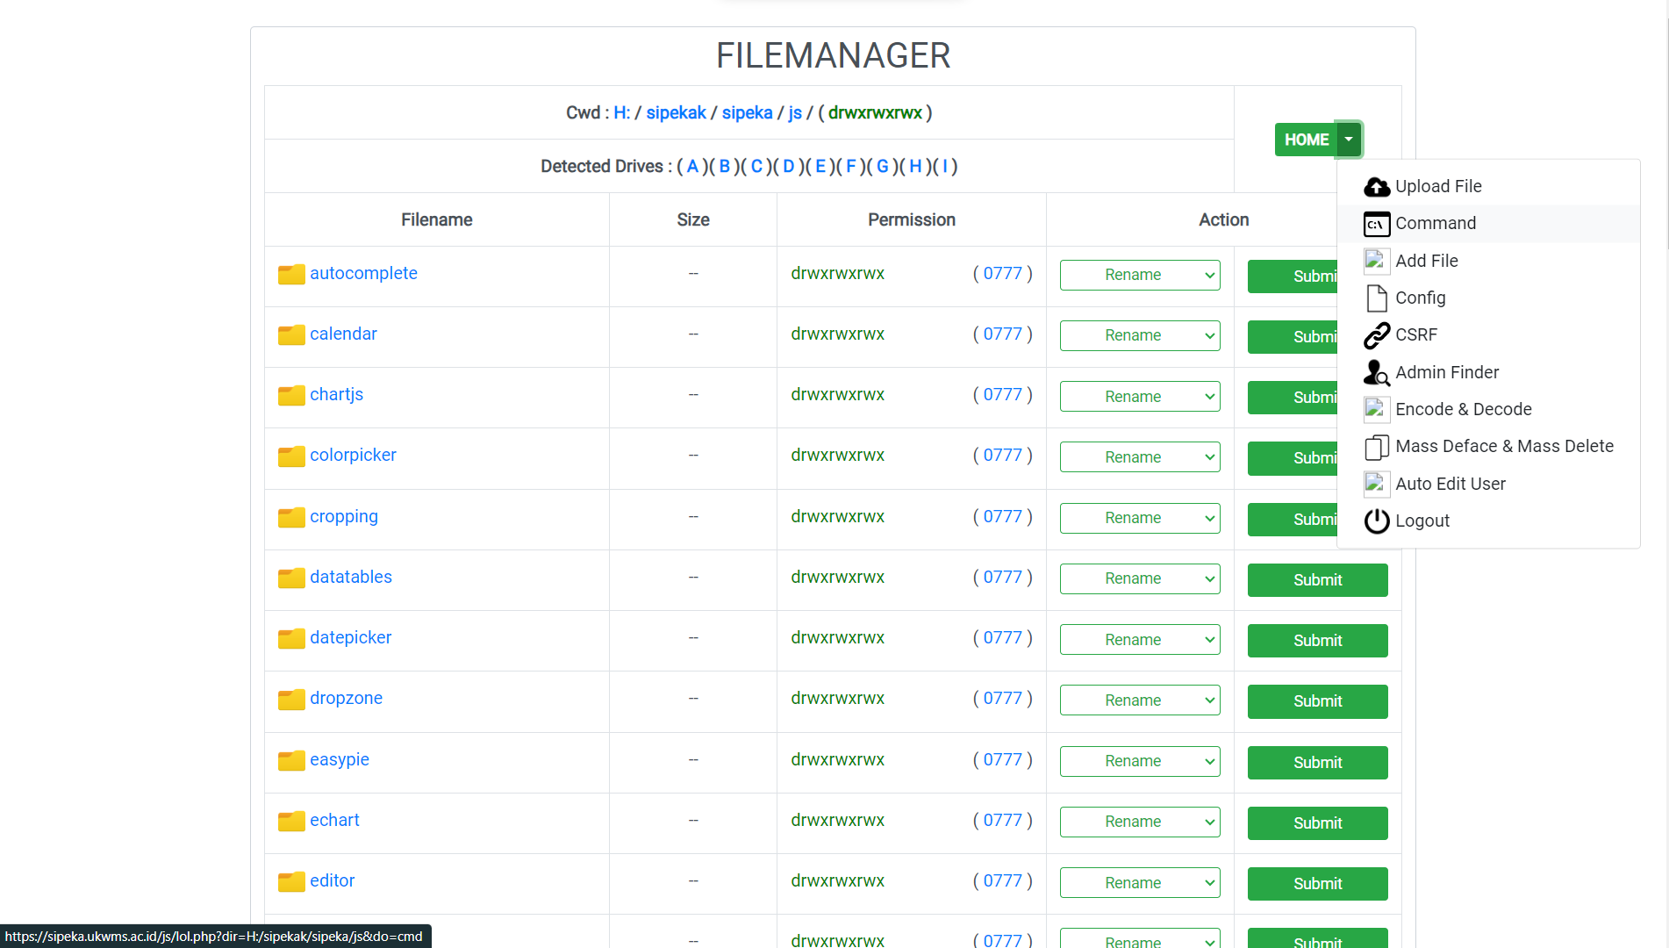Click 0777 permission for editor row
Screen dimensions: 1669x948
coord(1002,880)
